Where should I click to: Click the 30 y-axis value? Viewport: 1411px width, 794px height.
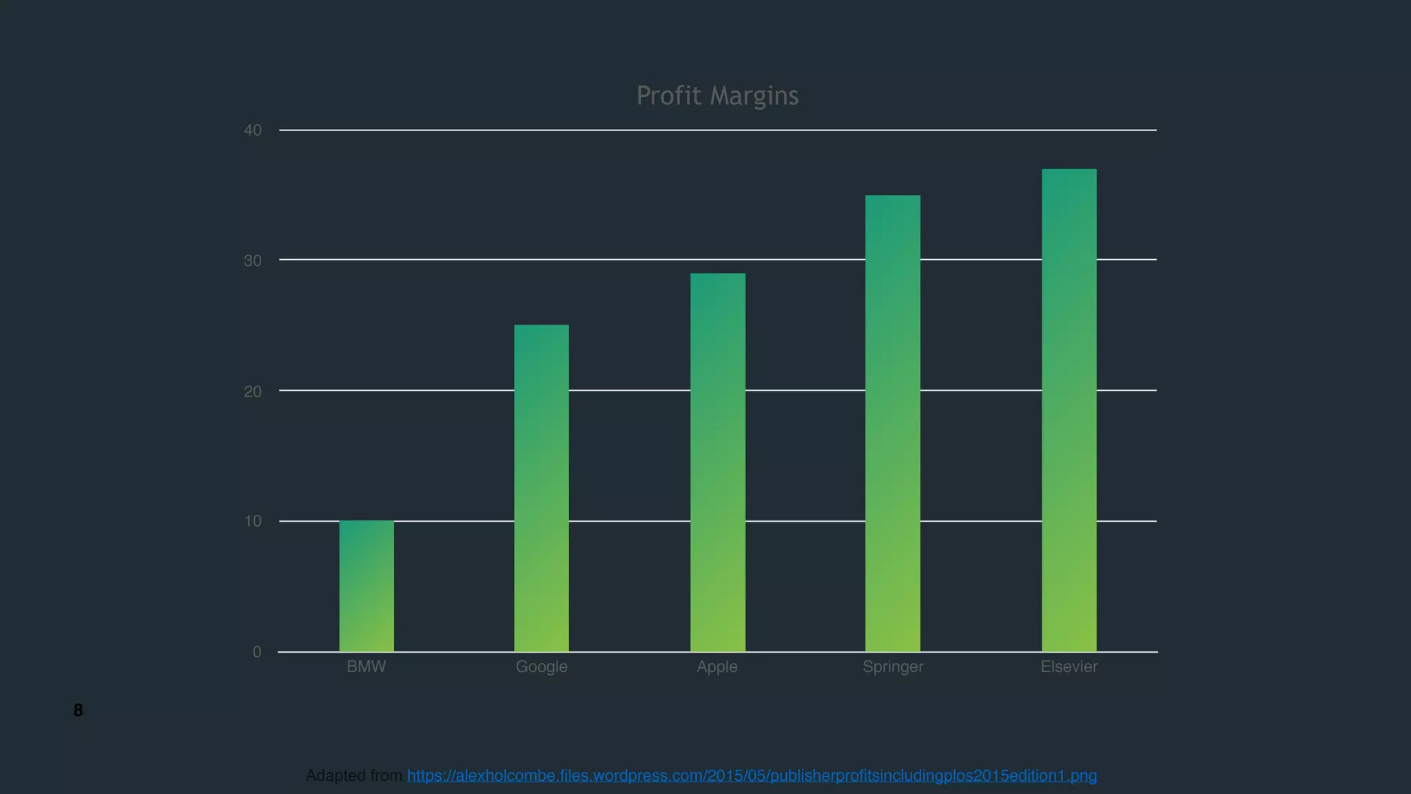tap(253, 261)
